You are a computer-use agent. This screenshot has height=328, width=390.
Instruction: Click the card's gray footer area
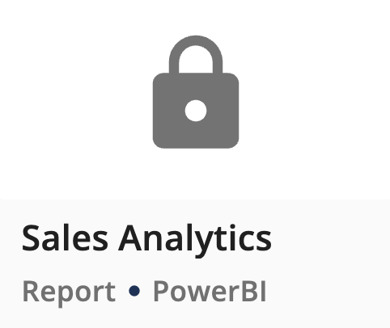(195, 263)
